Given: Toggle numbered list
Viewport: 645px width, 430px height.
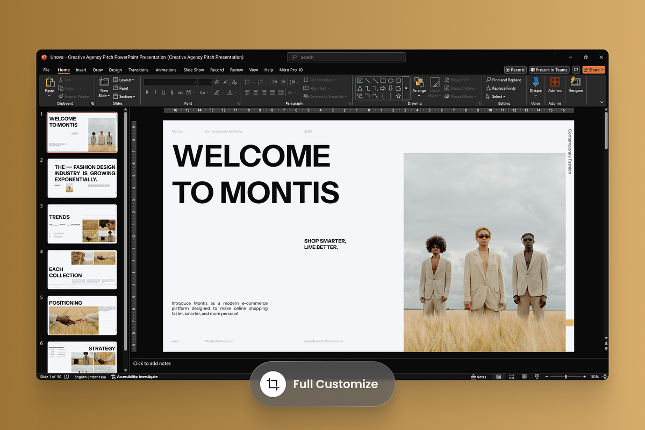Looking at the screenshot, I should tap(260, 82).
